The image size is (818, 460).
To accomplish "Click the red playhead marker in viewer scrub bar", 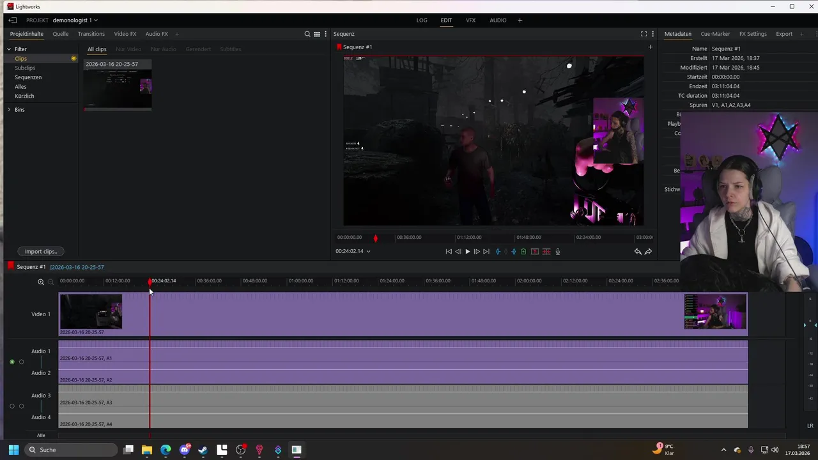I will coord(375,238).
